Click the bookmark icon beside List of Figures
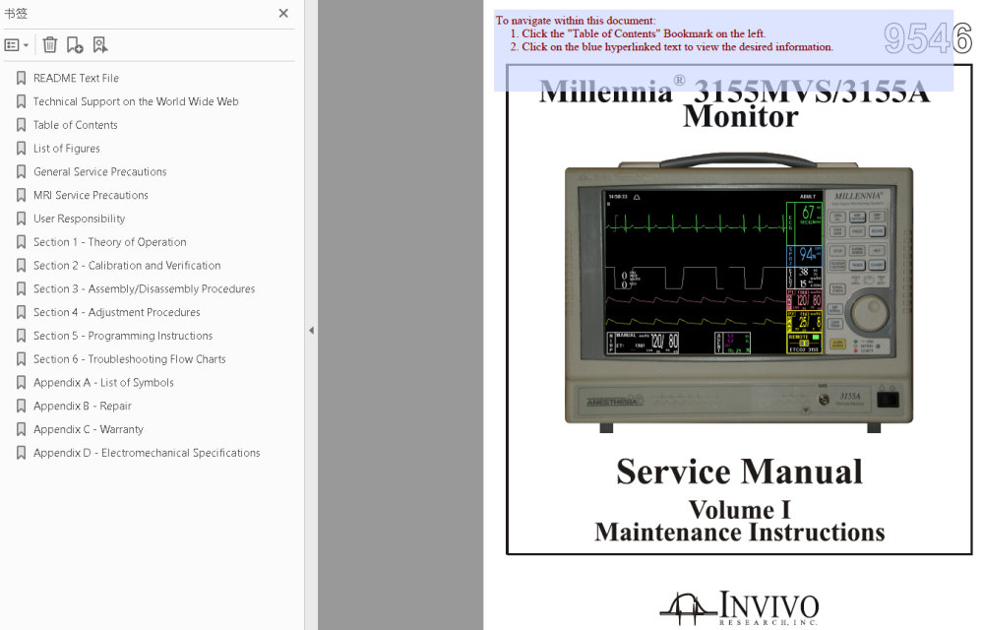 [x=21, y=149]
